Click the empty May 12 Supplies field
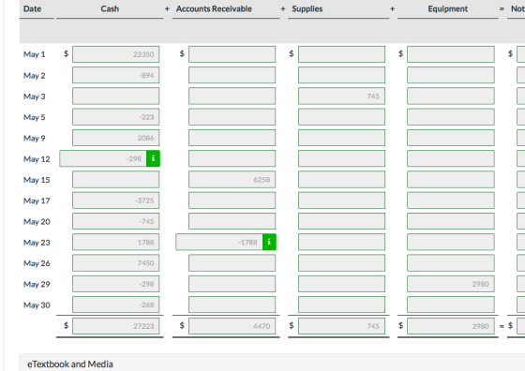This screenshot has height=371, width=525. tap(341, 158)
